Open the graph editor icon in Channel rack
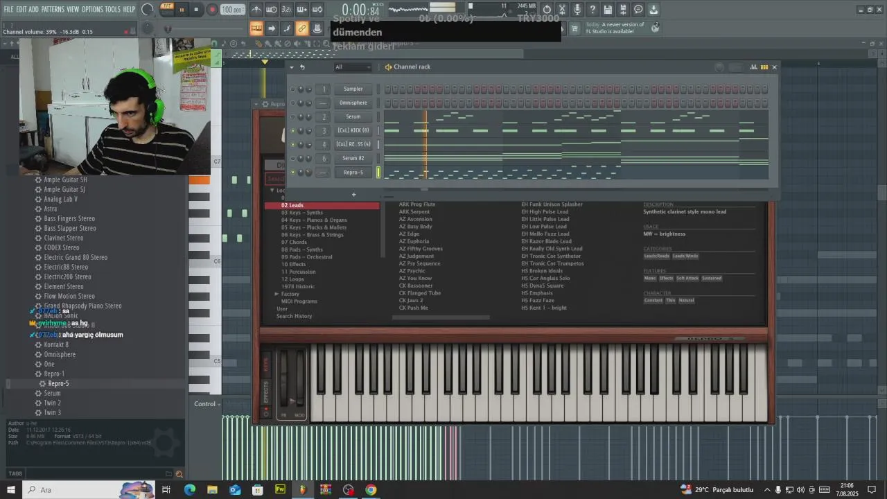 (x=754, y=67)
